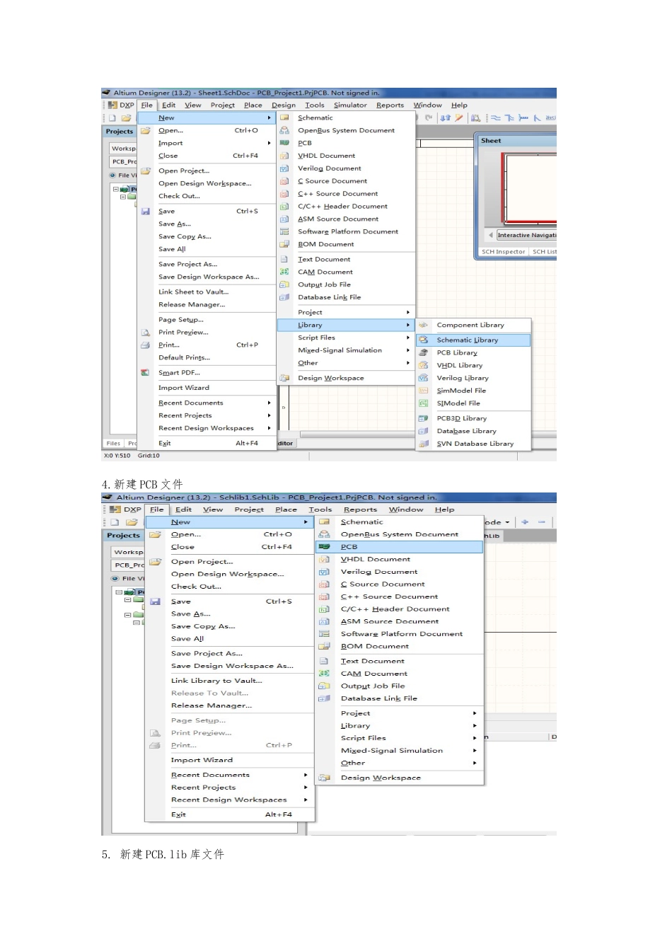Switch to the SCH Inspector tab

click(x=503, y=252)
